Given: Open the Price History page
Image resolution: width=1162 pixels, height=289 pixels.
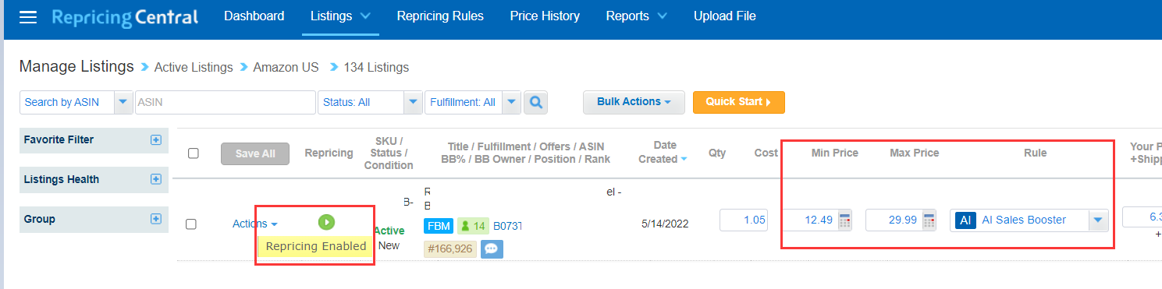Looking at the screenshot, I should [545, 16].
